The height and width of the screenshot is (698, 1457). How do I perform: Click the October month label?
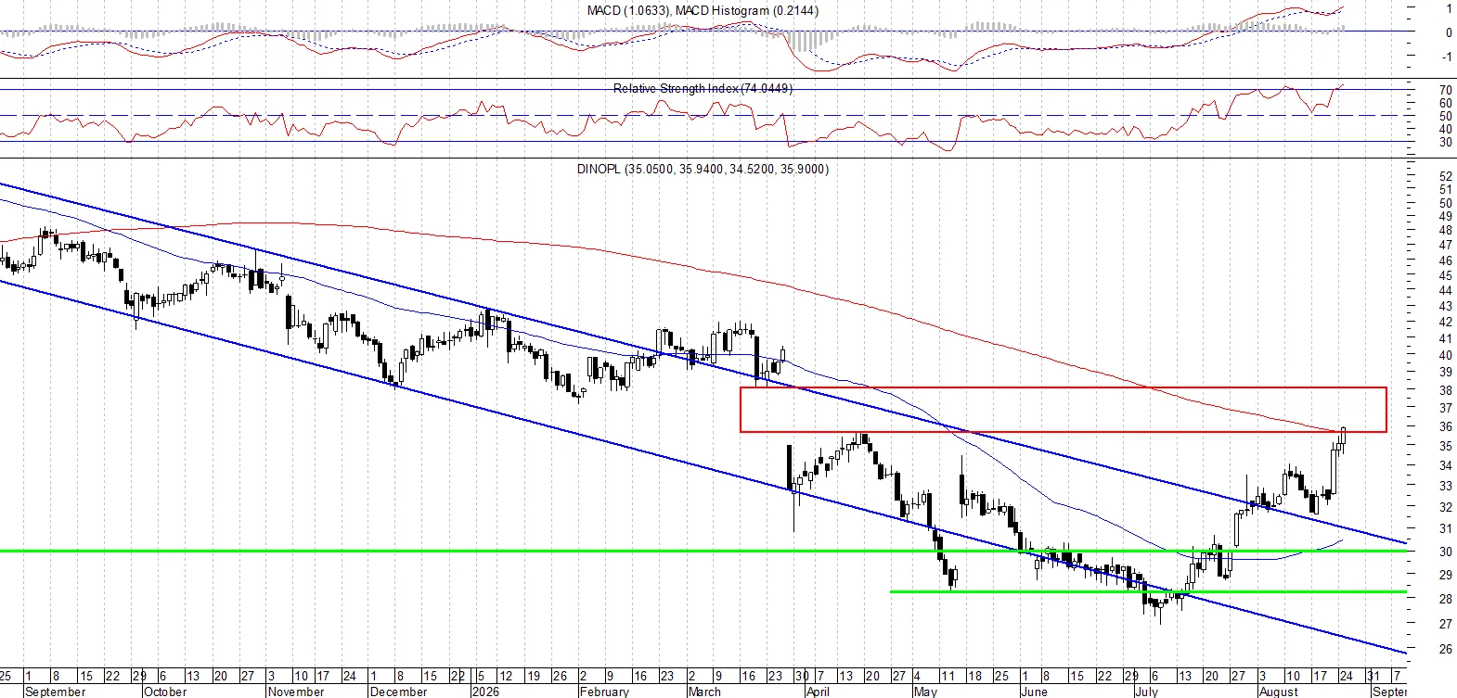point(165,692)
